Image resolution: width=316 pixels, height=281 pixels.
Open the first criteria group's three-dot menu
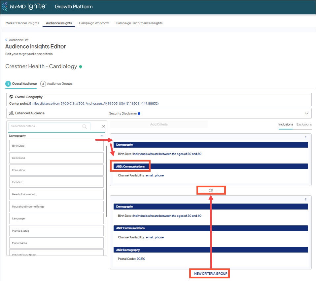[x=306, y=138]
